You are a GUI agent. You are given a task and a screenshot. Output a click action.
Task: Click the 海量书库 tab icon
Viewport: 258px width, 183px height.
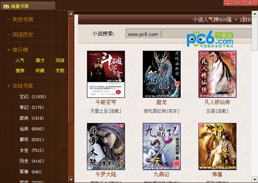tap(6, 6)
